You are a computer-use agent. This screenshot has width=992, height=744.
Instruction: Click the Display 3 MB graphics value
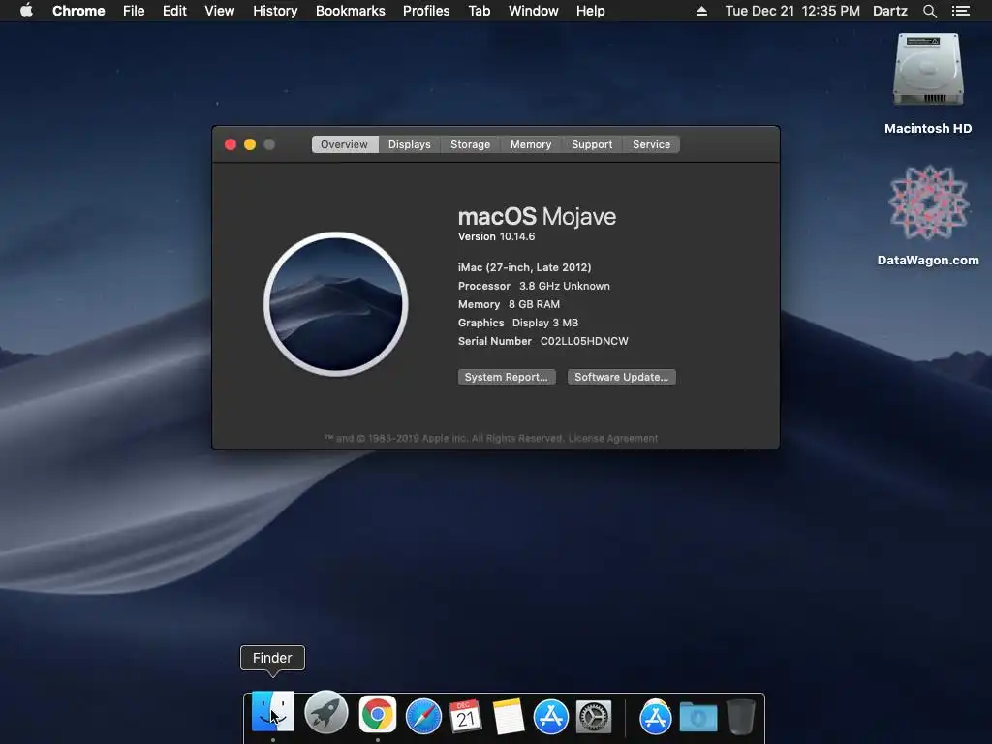pos(545,323)
